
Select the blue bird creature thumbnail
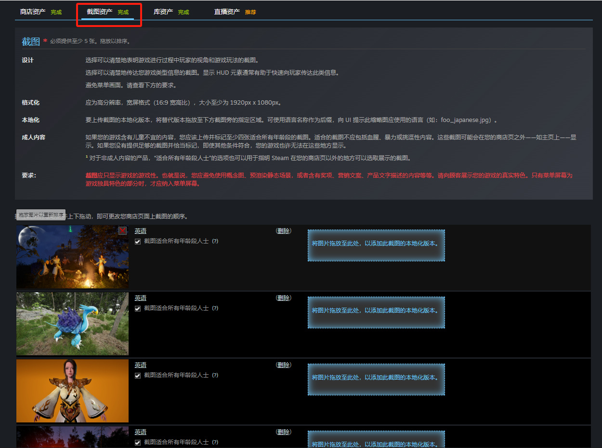72,324
